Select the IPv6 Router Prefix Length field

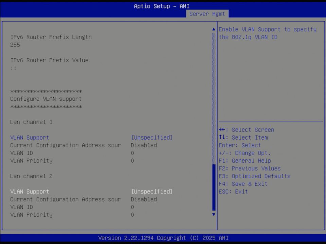click(x=50, y=37)
